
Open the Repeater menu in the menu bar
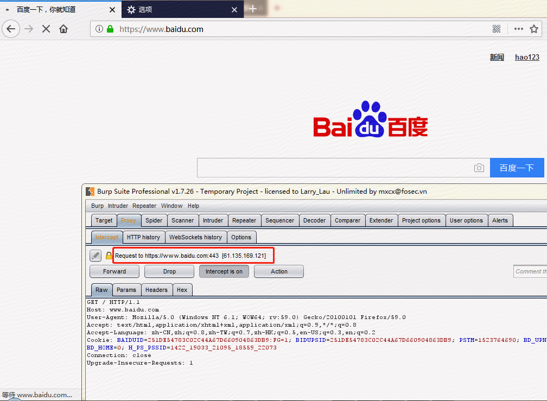144,206
